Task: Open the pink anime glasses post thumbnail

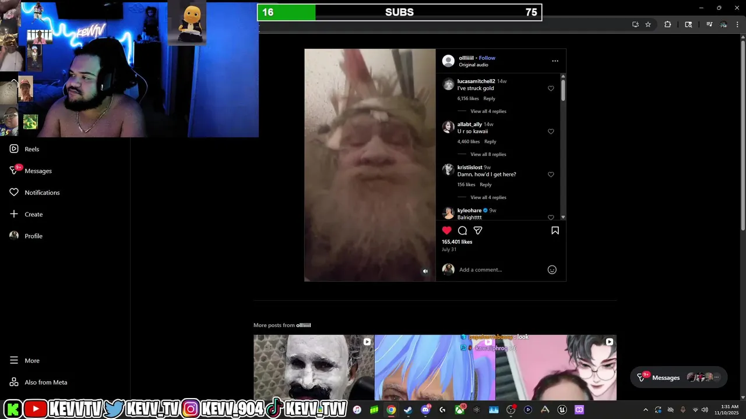Action: pos(556,367)
